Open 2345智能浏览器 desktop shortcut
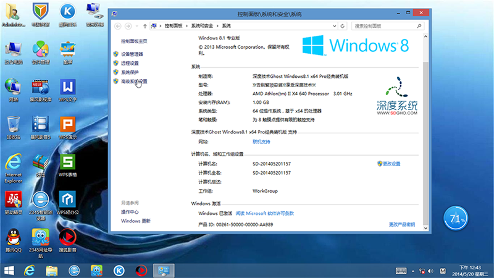This screenshot has width=494, height=278. click(41, 206)
